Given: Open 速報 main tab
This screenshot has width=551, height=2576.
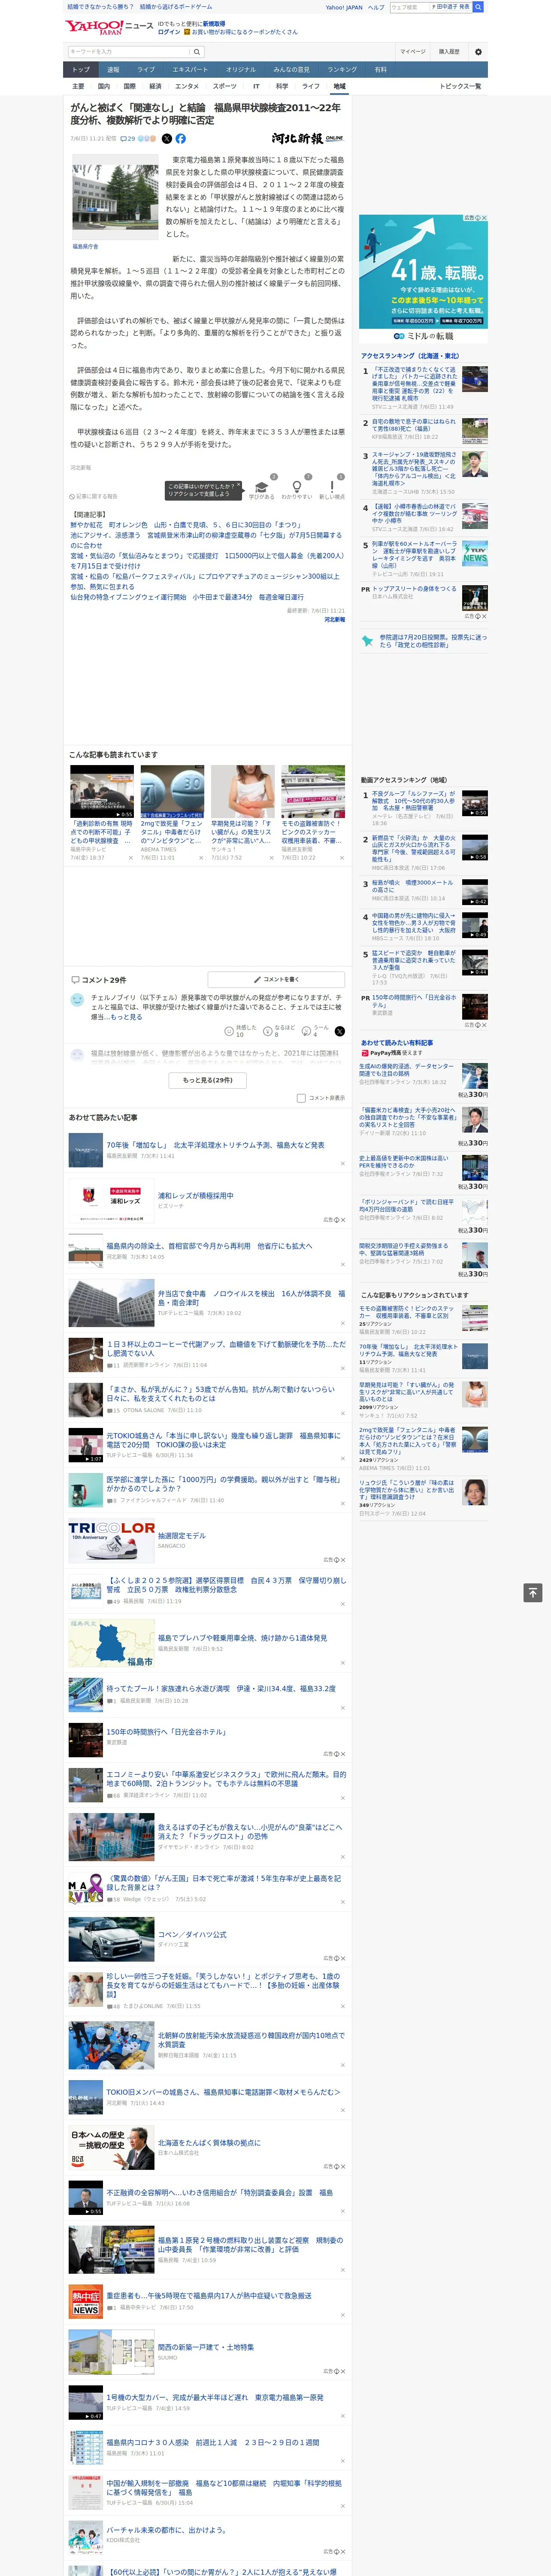Looking at the screenshot, I should point(113,70).
